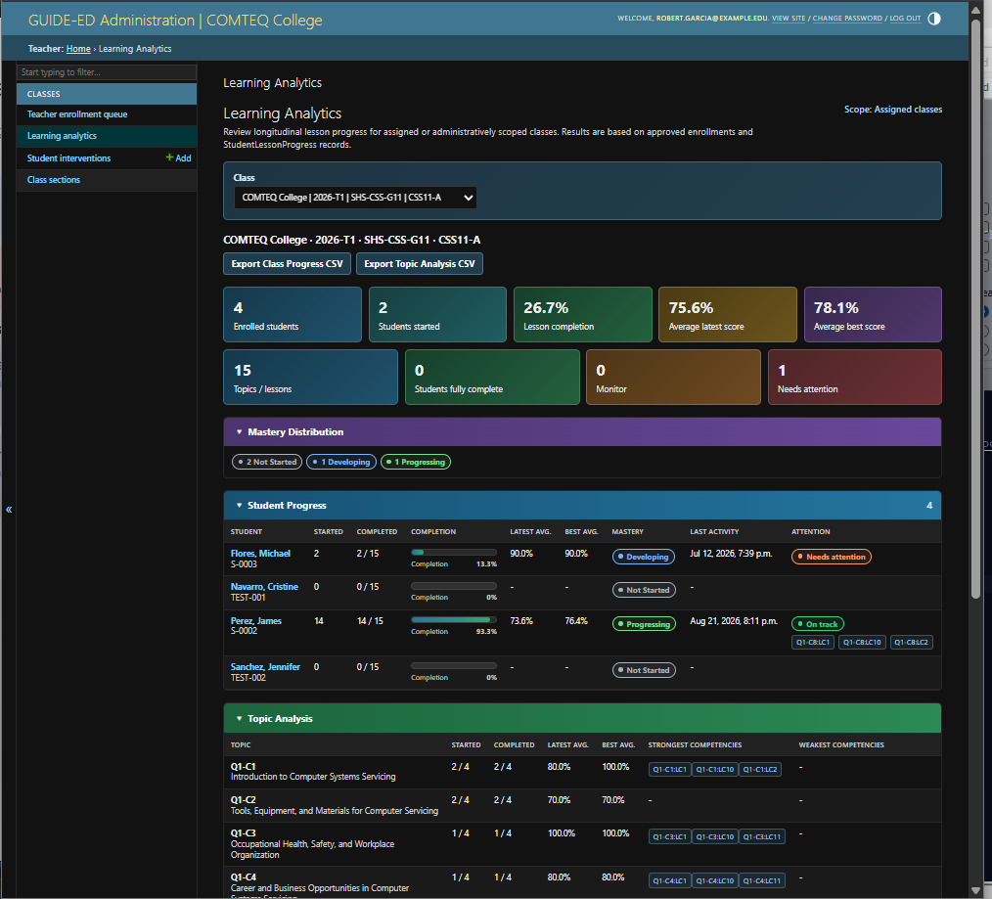The width and height of the screenshot is (992, 899).
Task: Click the Q1-C8:LC10 tag in Perez row
Action: (x=862, y=643)
